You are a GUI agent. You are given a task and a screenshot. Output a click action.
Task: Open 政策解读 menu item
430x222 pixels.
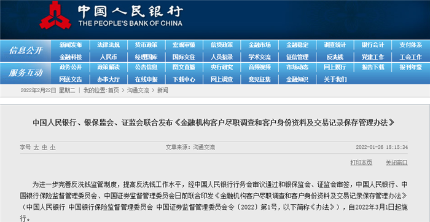point(108,67)
